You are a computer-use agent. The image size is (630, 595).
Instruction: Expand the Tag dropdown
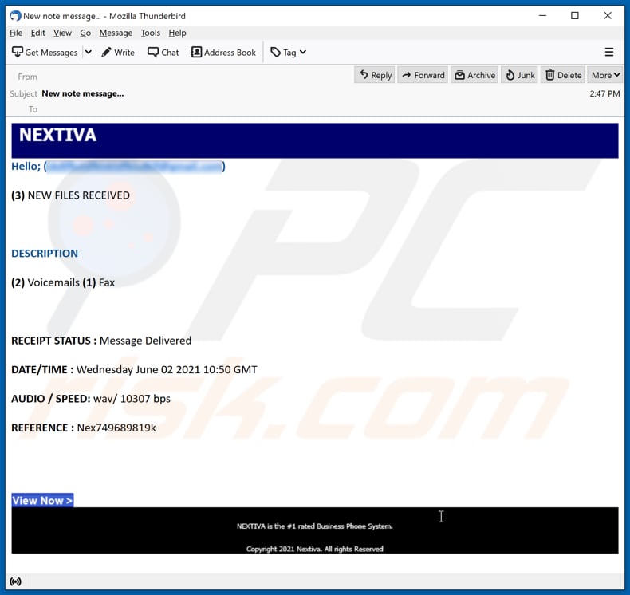[289, 52]
